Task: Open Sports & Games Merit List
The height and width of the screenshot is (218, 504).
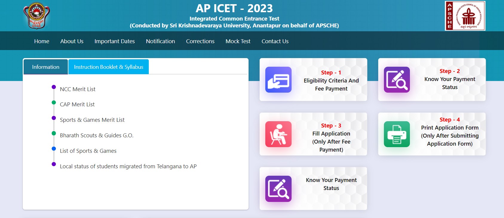Action: (x=92, y=120)
